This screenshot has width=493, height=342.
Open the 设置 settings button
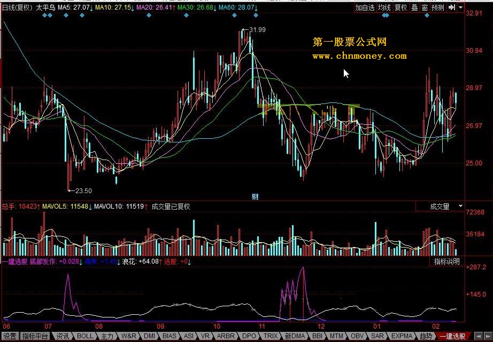point(10,336)
